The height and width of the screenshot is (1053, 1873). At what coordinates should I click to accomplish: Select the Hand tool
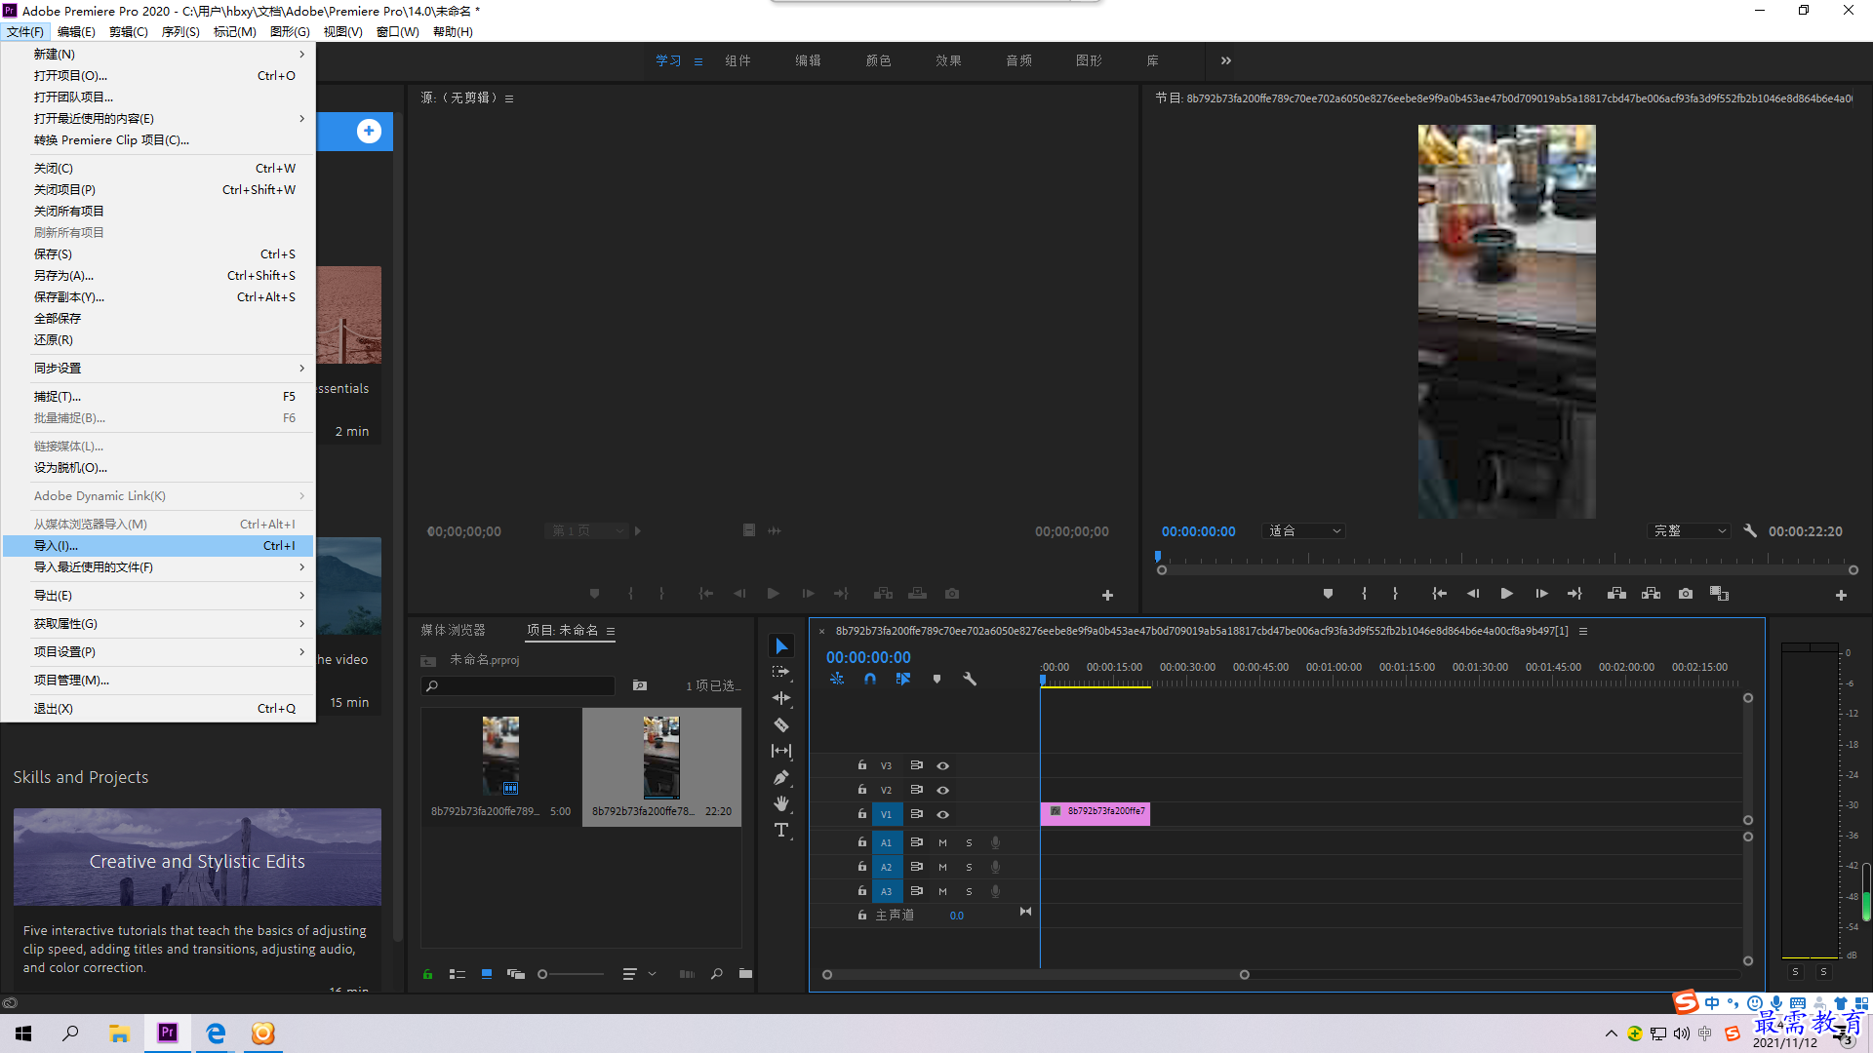pos(781,803)
